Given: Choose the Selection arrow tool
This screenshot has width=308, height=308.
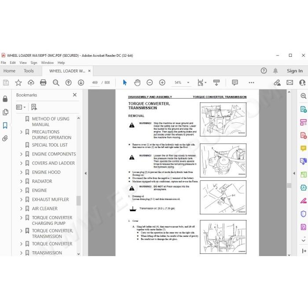Looking at the screenshot, I should pos(125,83).
